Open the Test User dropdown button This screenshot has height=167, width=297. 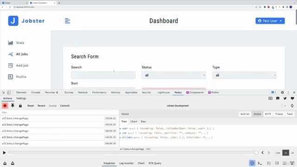coord(270,21)
